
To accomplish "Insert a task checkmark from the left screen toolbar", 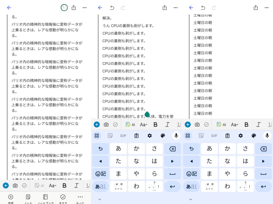I will (24, 186).
